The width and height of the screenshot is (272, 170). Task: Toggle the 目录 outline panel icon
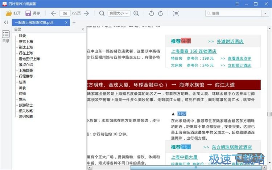pyautogui.click(x=6, y=34)
